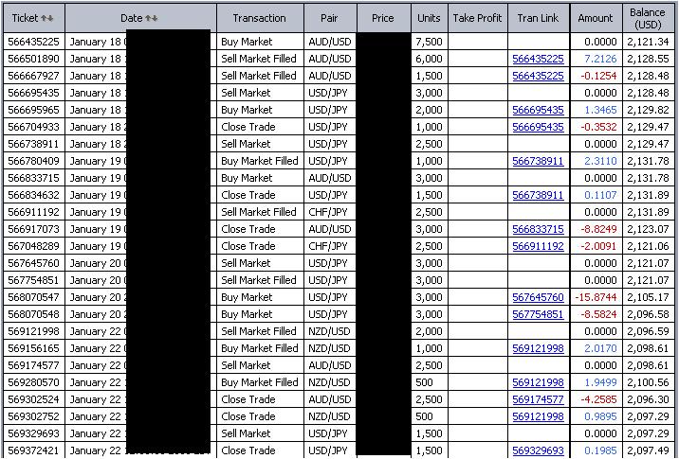The height and width of the screenshot is (459, 679).
Task: Open transaction link 566911192
Action: (538, 246)
